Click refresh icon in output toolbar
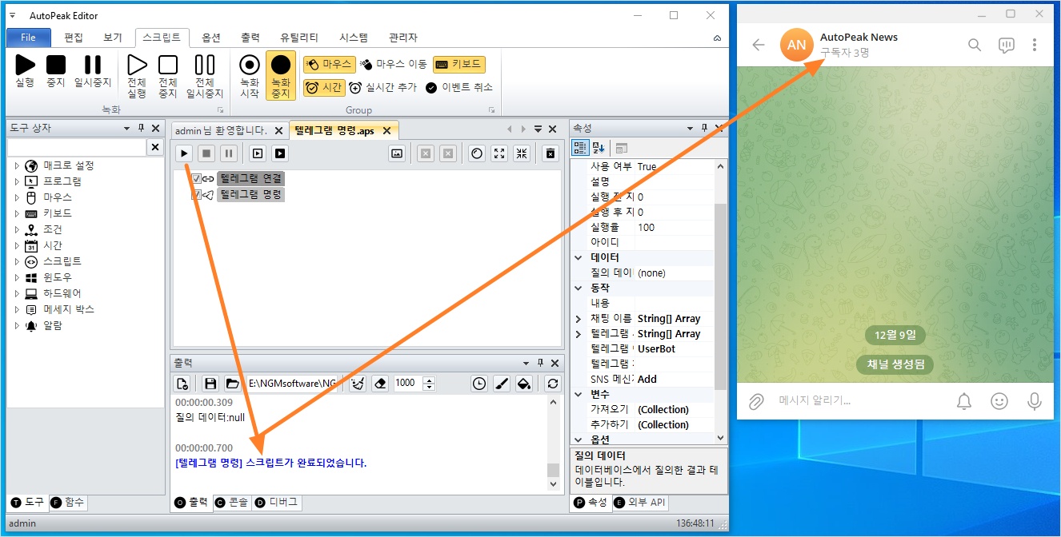 552,383
